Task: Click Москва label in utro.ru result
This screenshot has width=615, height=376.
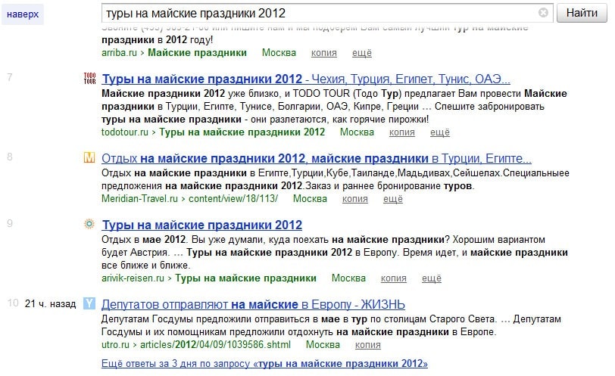Action: (x=323, y=345)
